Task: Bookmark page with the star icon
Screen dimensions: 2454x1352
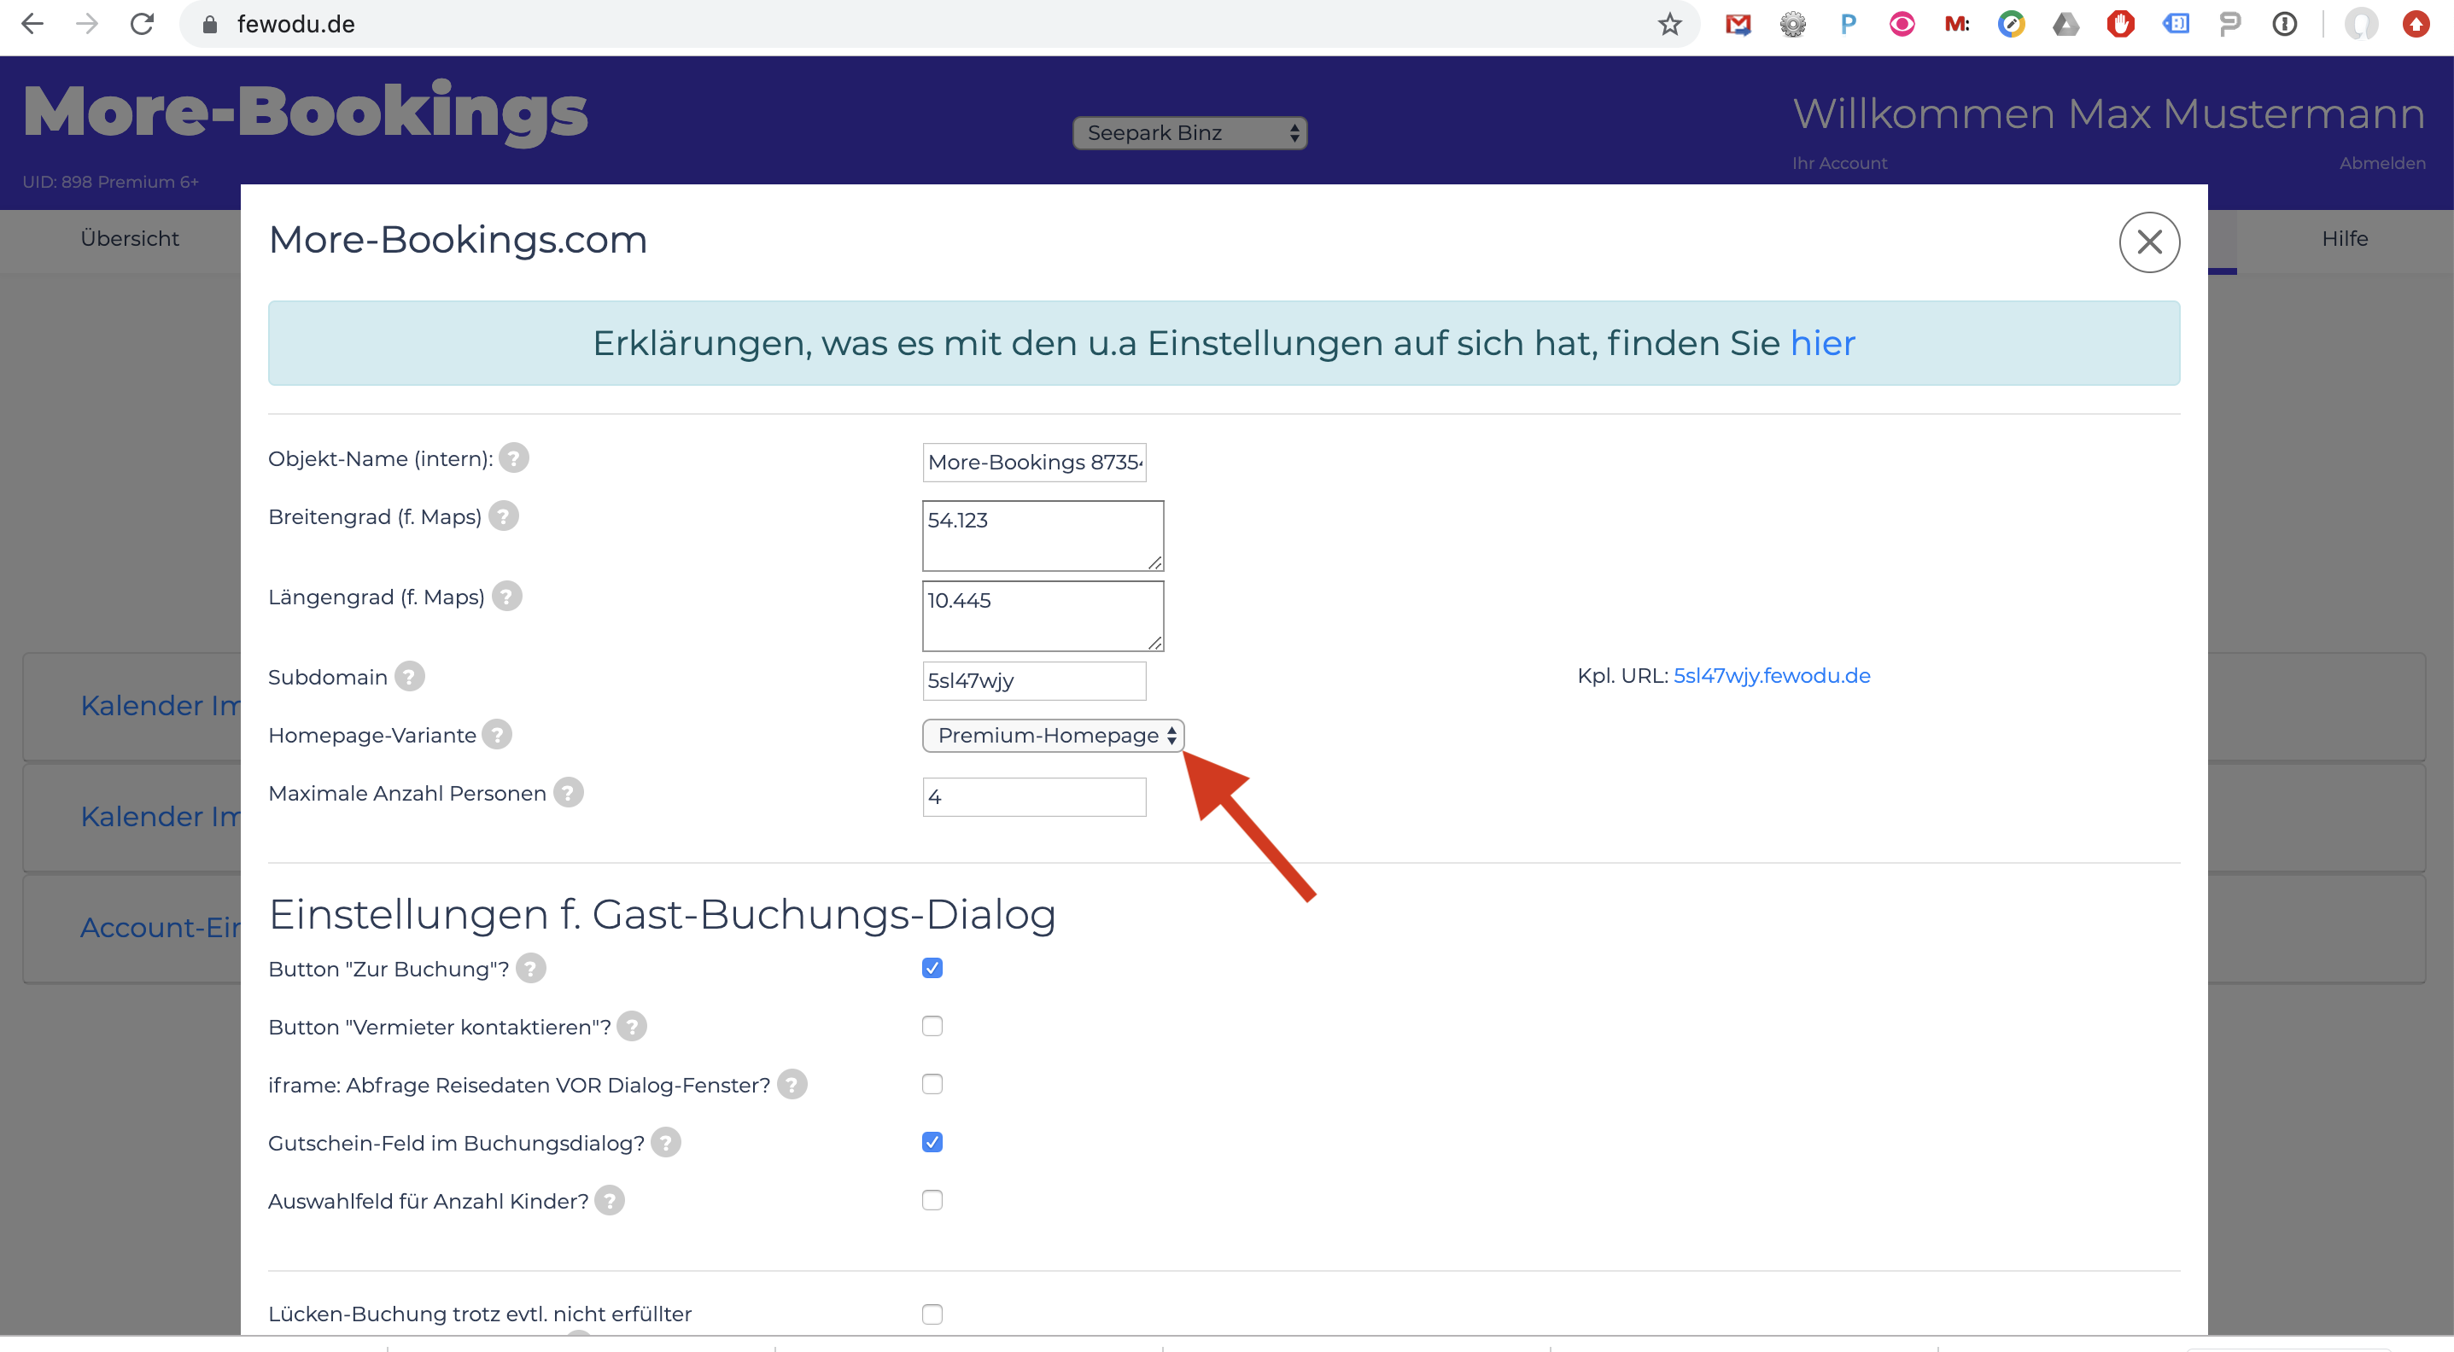Action: 1669,24
